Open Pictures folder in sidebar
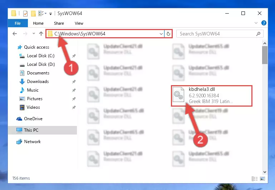The width and height of the screenshot is (275, 190). click(x=35, y=99)
